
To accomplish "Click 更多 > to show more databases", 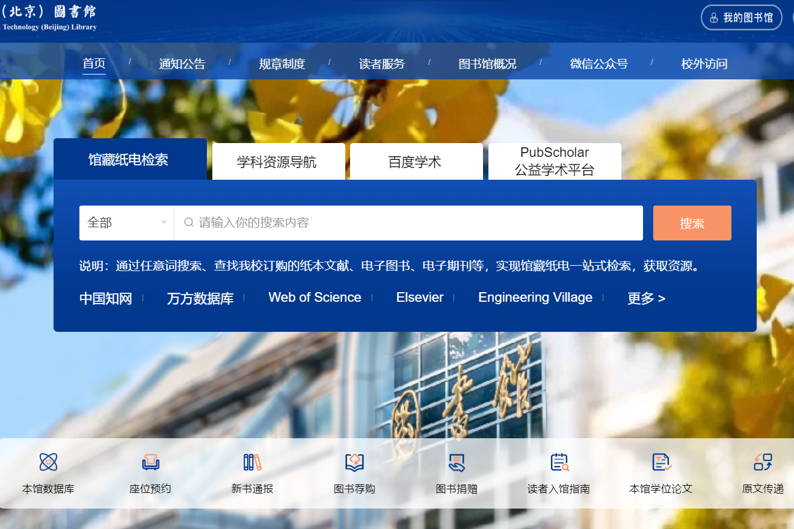I will pyautogui.click(x=646, y=298).
